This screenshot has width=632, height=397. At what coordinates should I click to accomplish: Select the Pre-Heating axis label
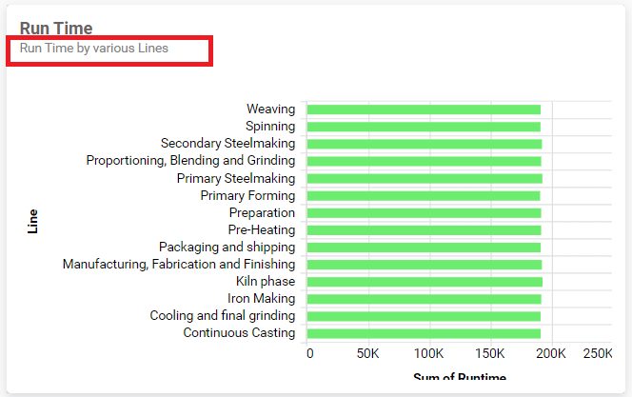tap(262, 229)
